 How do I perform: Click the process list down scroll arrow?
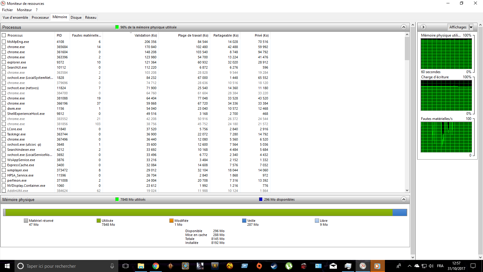(x=407, y=190)
